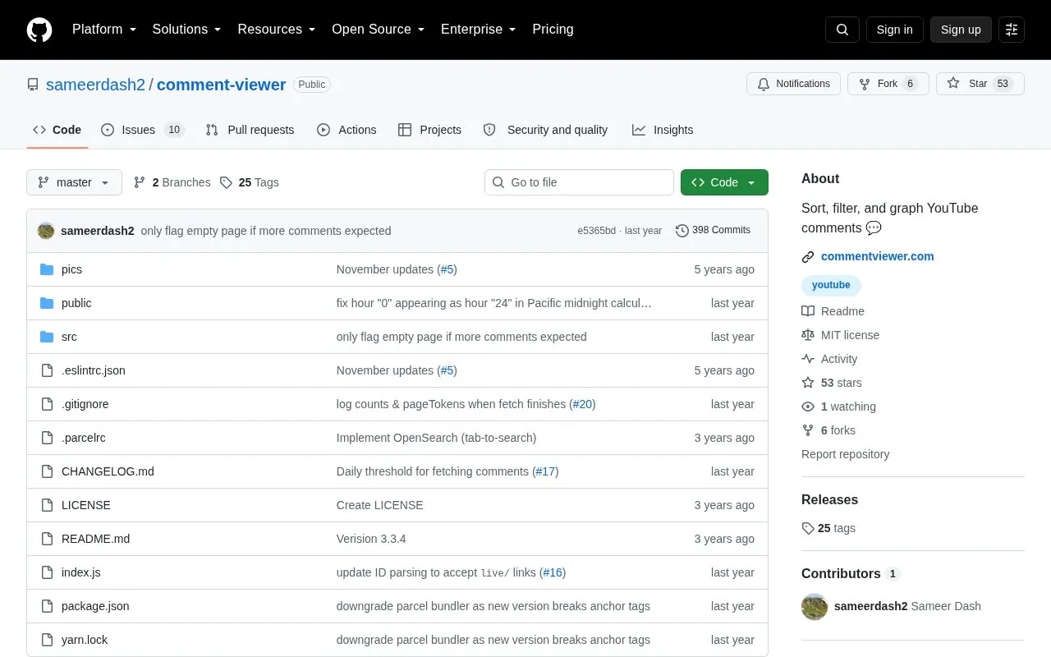1051x657 pixels.
Task: Open the Projects tab
Action: (429, 130)
